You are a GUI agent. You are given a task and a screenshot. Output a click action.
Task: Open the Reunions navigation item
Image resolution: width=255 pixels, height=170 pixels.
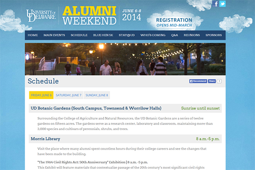pos(192,35)
